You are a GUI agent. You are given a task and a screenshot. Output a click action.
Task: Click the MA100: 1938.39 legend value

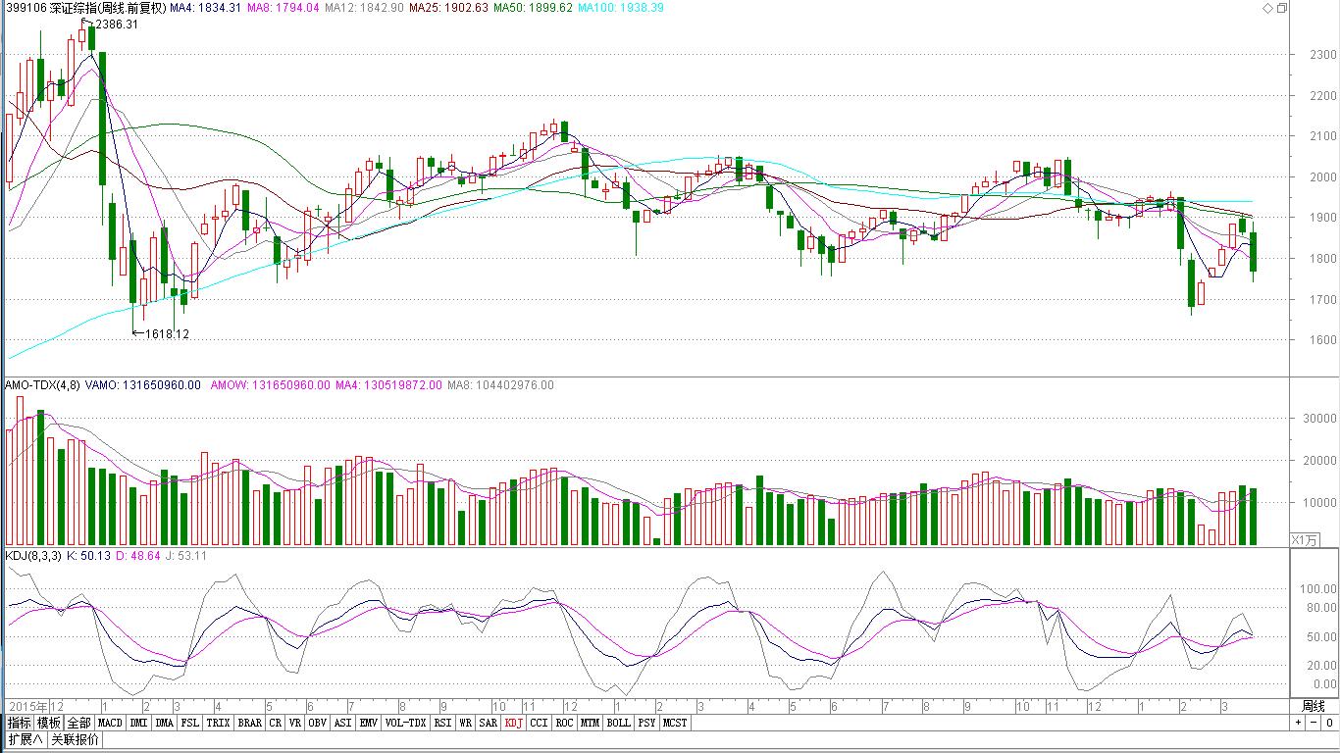pos(620,8)
